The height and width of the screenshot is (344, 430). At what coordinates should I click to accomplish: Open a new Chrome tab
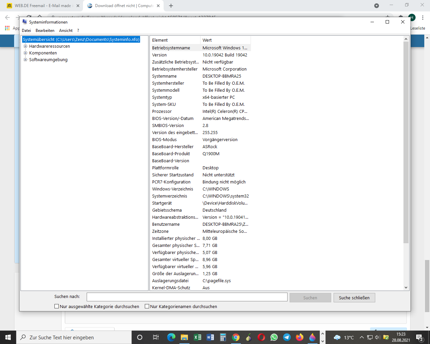tap(171, 6)
